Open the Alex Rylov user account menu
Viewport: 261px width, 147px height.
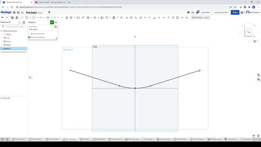[253, 13]
